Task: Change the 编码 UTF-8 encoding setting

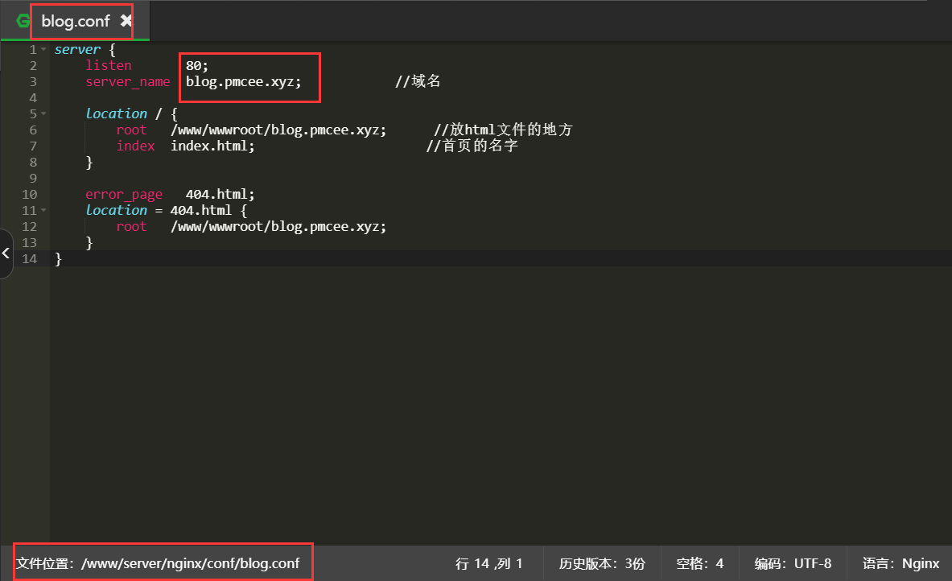Action: click(791, 562)
